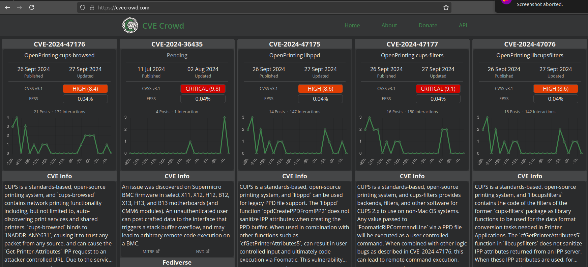Open the API navigation link
Image resolution: width=588 pixels, height=267 pixels.
463,25
